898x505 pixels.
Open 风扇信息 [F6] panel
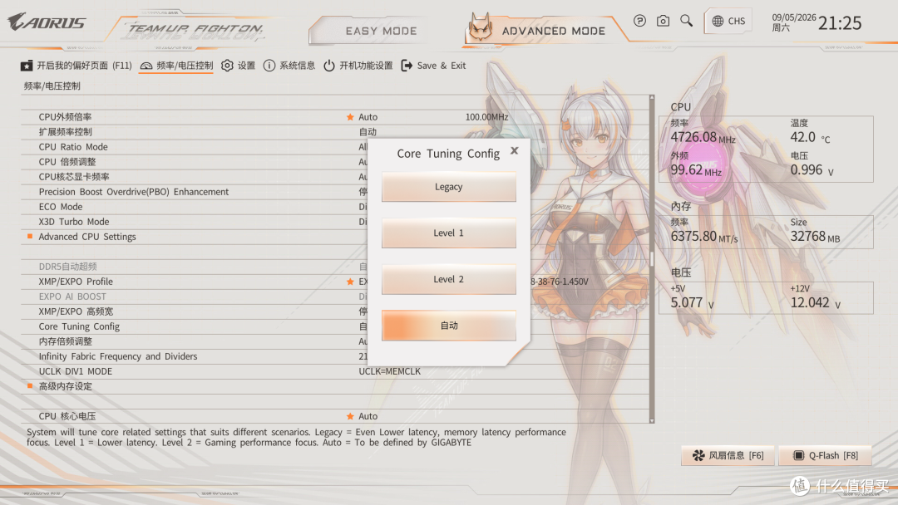tap(728, 455)
